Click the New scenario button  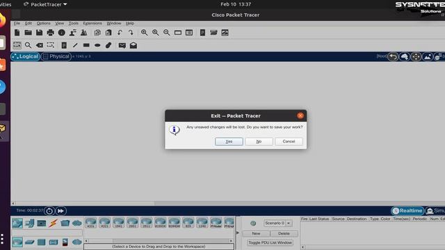click(x=256, y=233)
